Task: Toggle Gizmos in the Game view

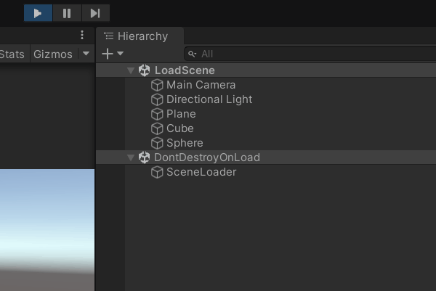Action: point(53,54)
